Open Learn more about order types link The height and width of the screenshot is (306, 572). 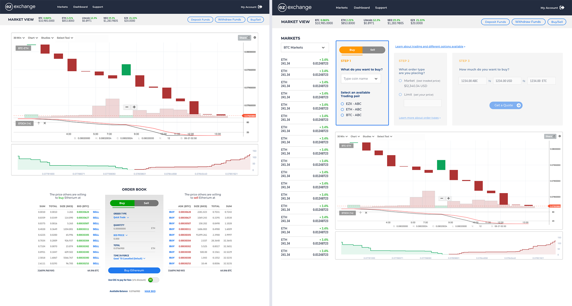click(x=420, y=118)
